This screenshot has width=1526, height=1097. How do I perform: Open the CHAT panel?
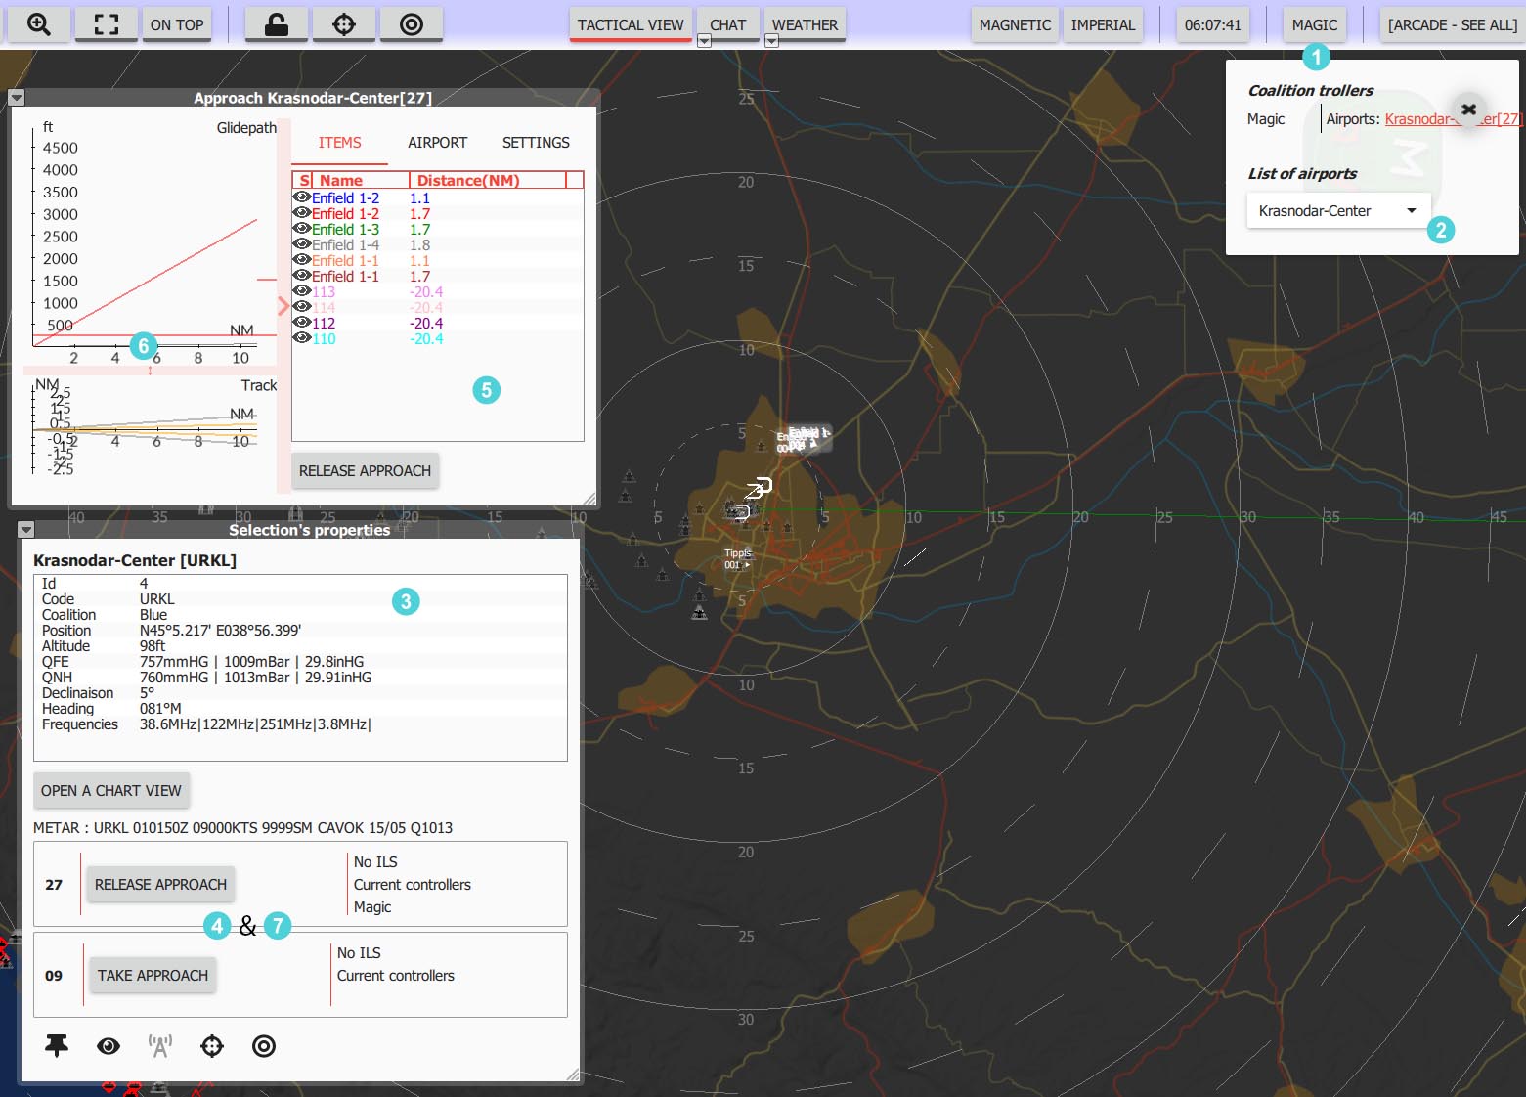click(x=727, y=25)
